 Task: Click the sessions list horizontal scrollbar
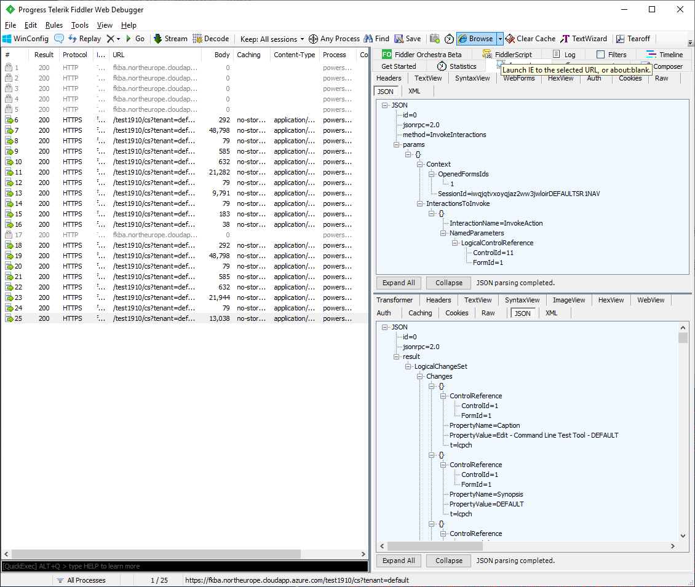coord(156,554)
